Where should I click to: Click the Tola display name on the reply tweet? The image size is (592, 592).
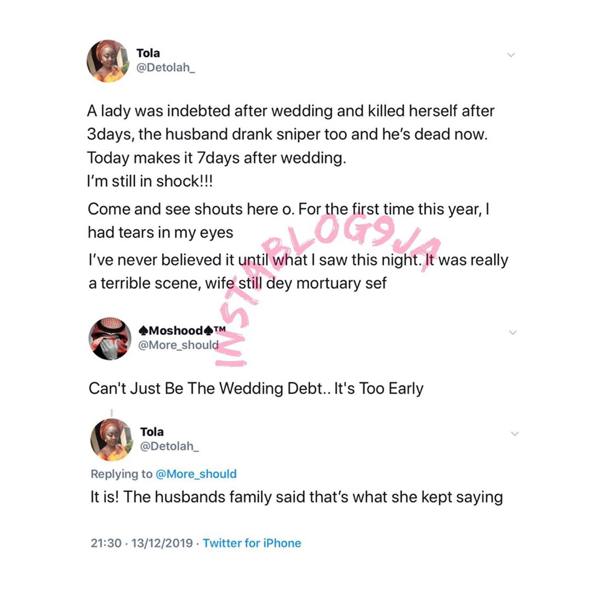point(152,432)
